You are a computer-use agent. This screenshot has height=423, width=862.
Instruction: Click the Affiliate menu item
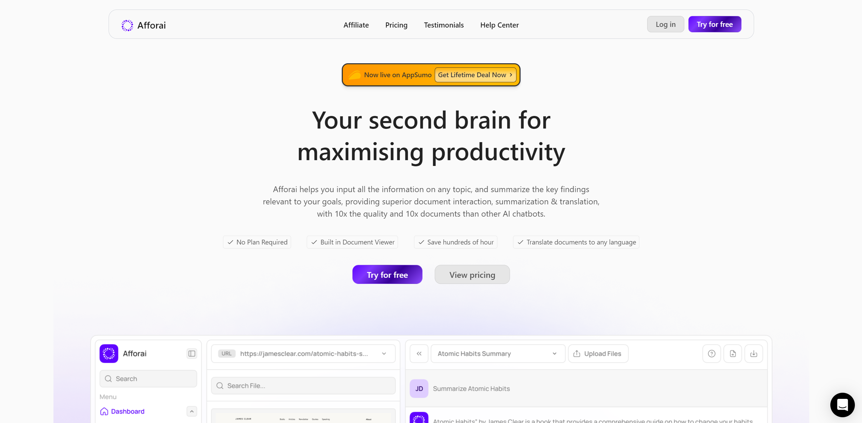[356, 24]
